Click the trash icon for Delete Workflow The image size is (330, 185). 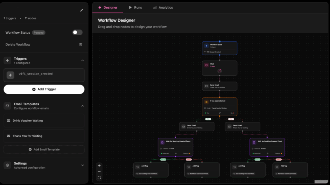coord(81,44)
